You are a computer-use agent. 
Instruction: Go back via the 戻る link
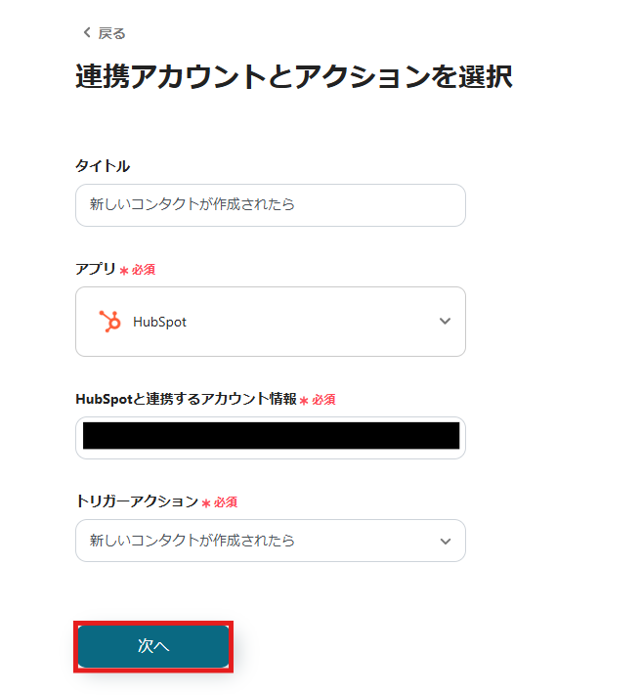tap(111, 33)
